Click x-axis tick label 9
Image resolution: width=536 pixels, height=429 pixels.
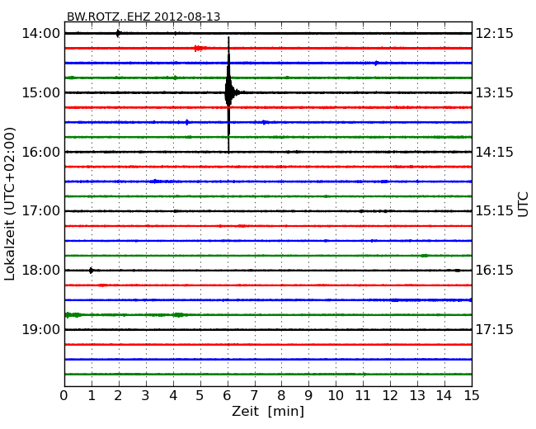click(x=308, y=396)
